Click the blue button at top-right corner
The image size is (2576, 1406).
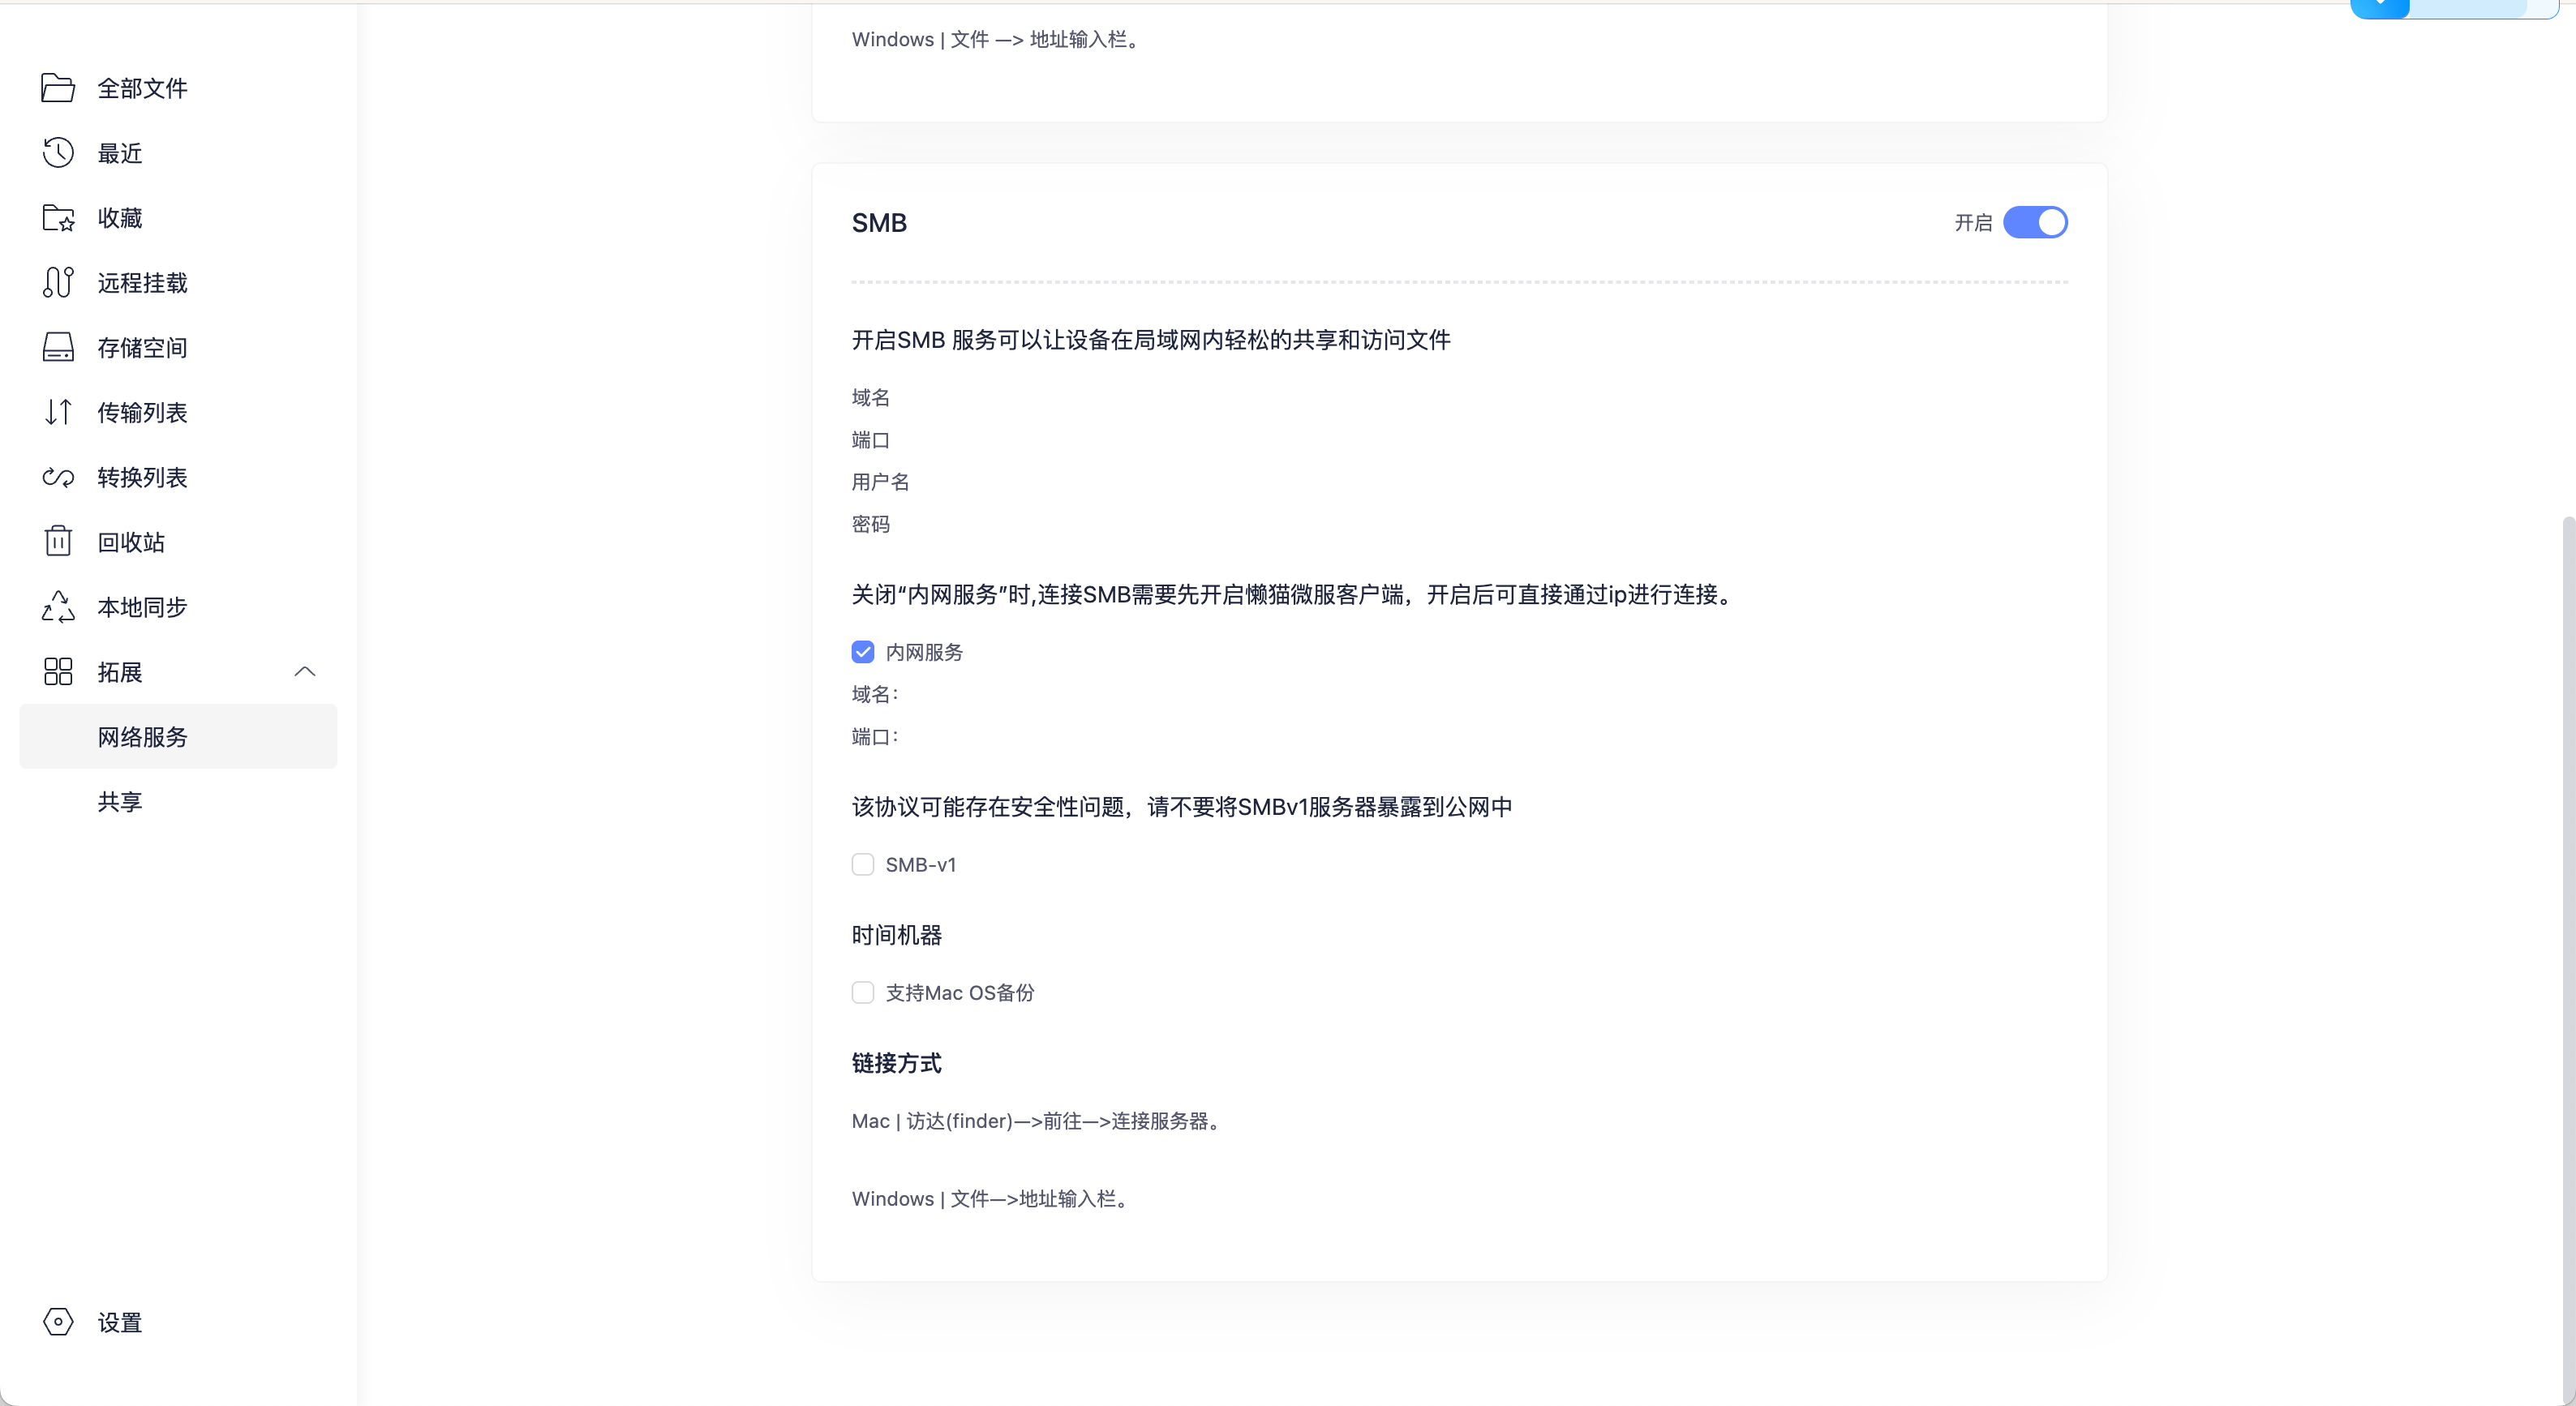pyautogui.click(x=2379, y=9)
